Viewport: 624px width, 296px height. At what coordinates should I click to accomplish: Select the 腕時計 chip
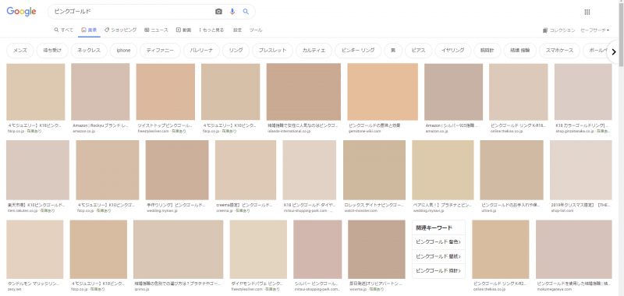(x=487, y=51)
